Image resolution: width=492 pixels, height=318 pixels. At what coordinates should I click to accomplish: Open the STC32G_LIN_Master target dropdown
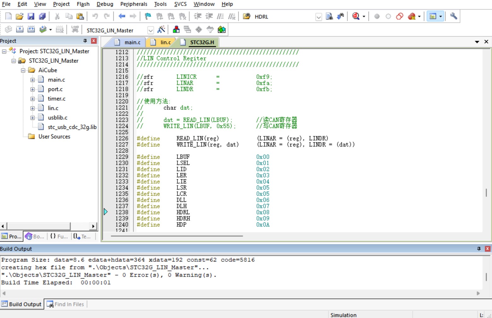[x=151, y=30]
